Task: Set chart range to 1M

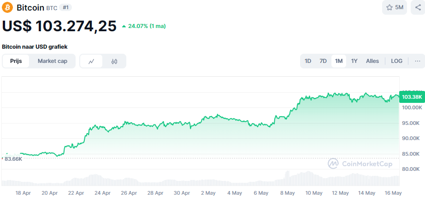Action: [339, 61]
